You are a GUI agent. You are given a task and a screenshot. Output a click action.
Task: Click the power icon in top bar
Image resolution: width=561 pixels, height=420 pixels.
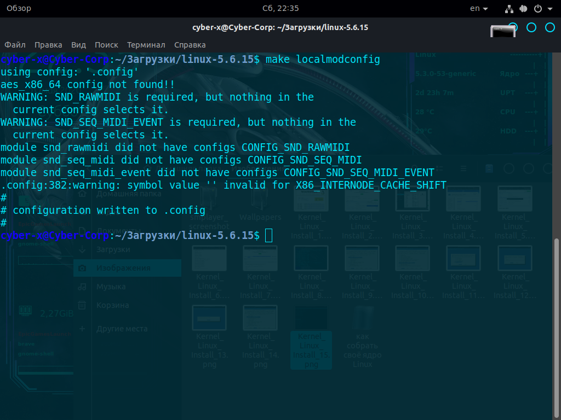538,9
